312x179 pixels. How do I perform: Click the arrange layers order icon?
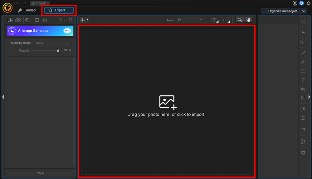(303, 142)
